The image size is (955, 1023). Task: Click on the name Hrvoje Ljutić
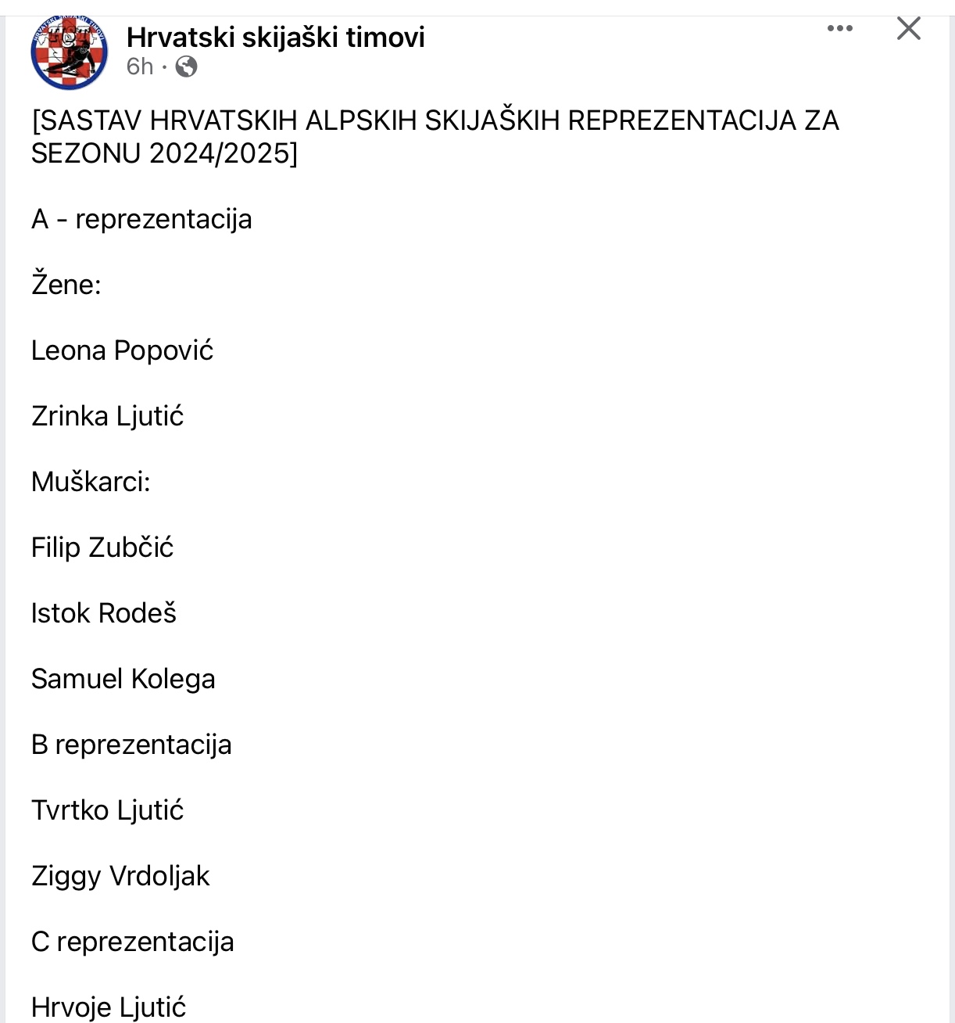[109, 1007]
